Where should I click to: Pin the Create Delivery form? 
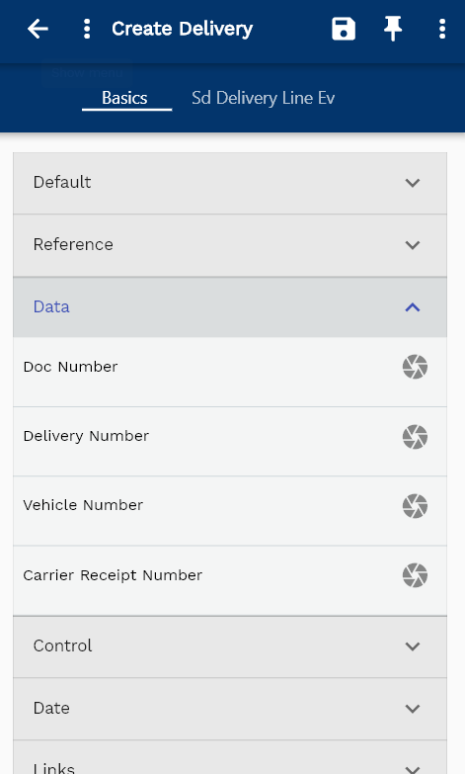(x=393, y=29)
